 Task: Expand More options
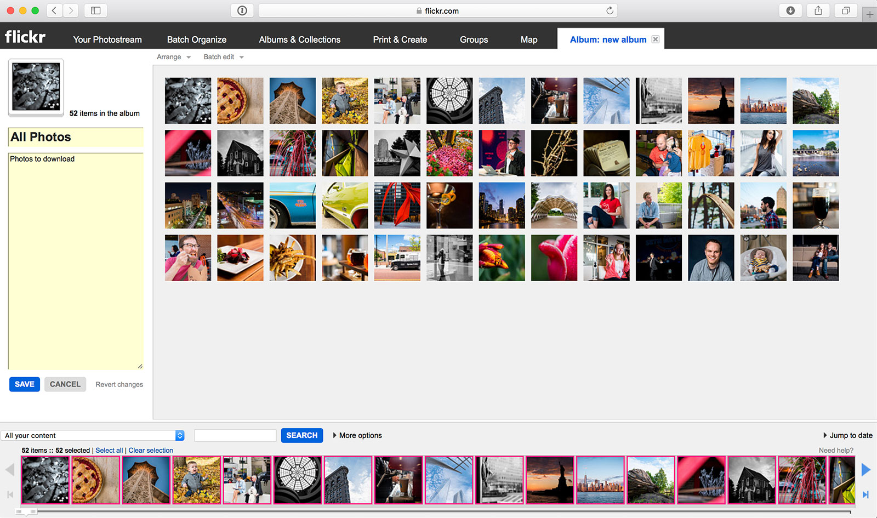pyautogui.click(x=357, y=435)
